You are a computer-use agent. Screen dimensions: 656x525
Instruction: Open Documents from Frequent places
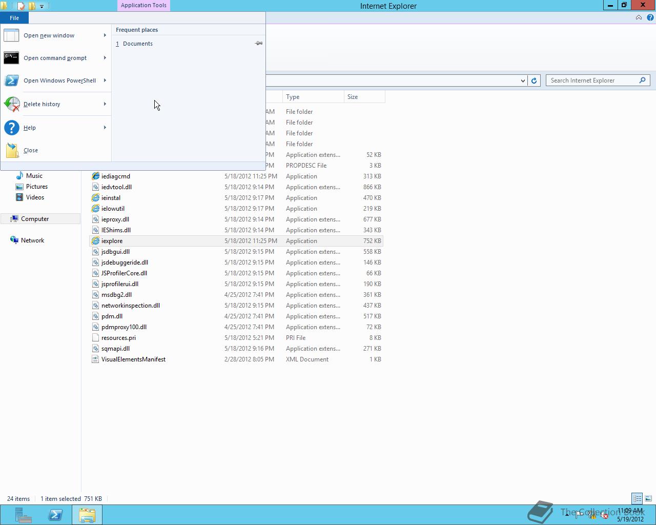pos(138,44)
